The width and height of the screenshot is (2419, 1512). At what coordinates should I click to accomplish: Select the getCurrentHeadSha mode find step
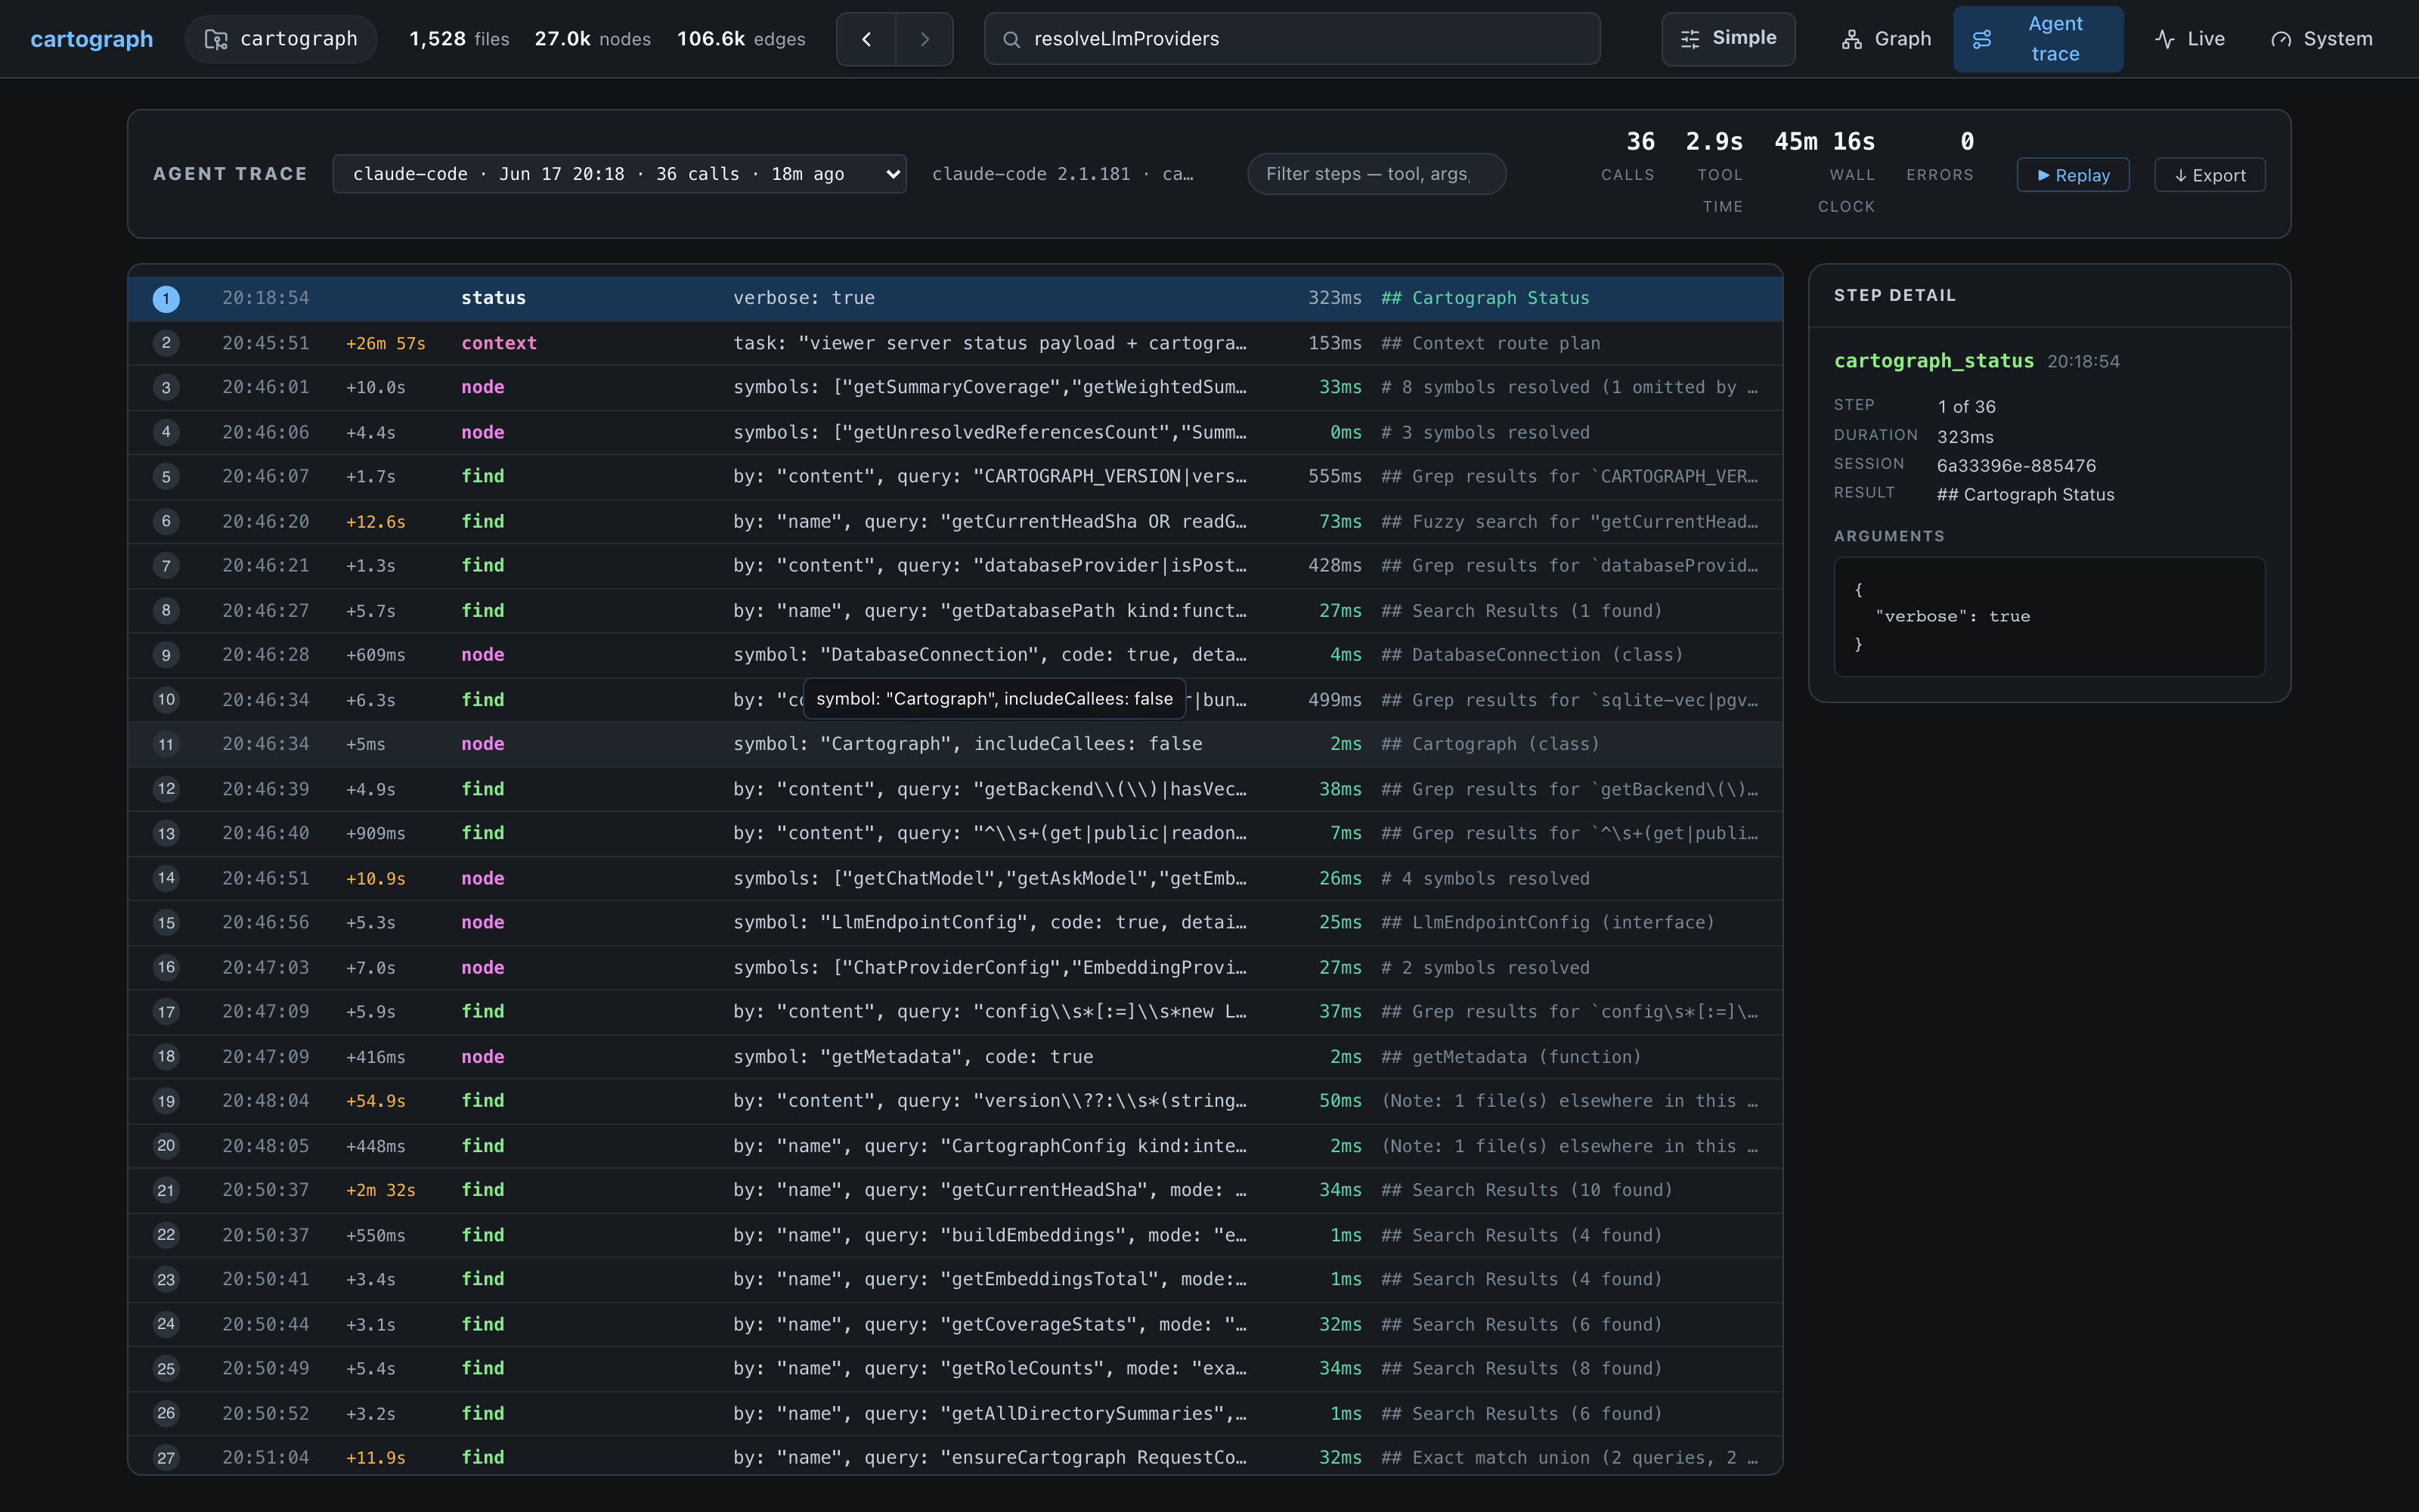[956, 1190]
